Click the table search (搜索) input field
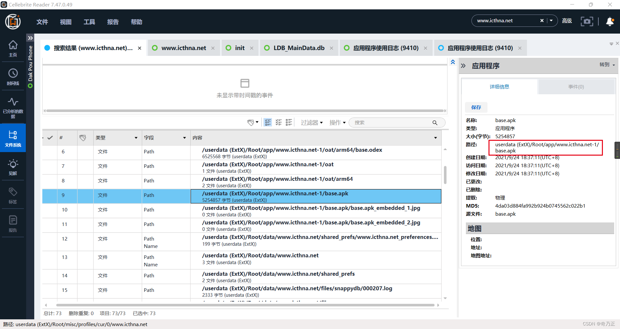620x329 pixels. point(391,123)
